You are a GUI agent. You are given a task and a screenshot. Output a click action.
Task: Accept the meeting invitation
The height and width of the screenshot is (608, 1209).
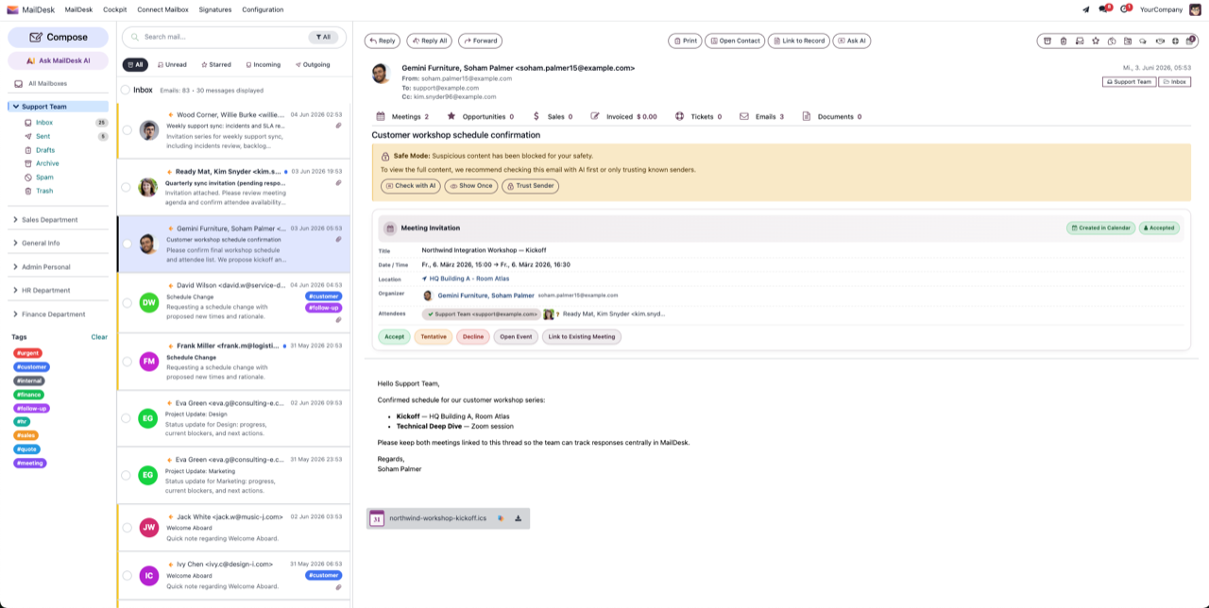[x=394, y=336]
